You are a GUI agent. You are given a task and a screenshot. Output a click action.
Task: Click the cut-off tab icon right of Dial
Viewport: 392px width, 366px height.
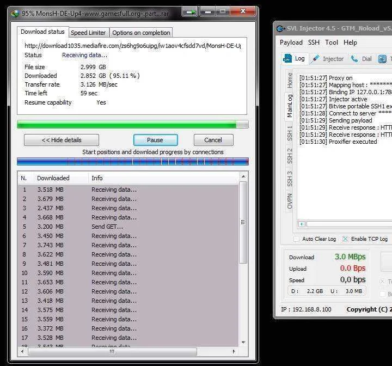[x=382, y=59]
